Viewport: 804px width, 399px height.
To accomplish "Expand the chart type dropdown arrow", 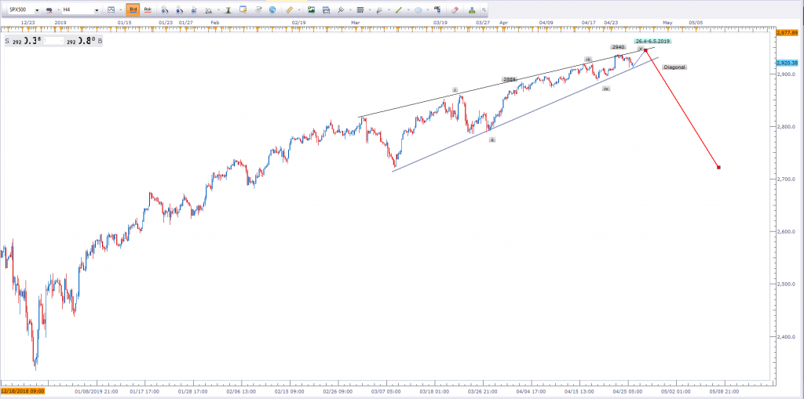I will tap(119, 10).
